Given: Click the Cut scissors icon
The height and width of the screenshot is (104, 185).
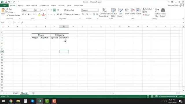Looking at the screenshot, I should (x=8, y=9).
